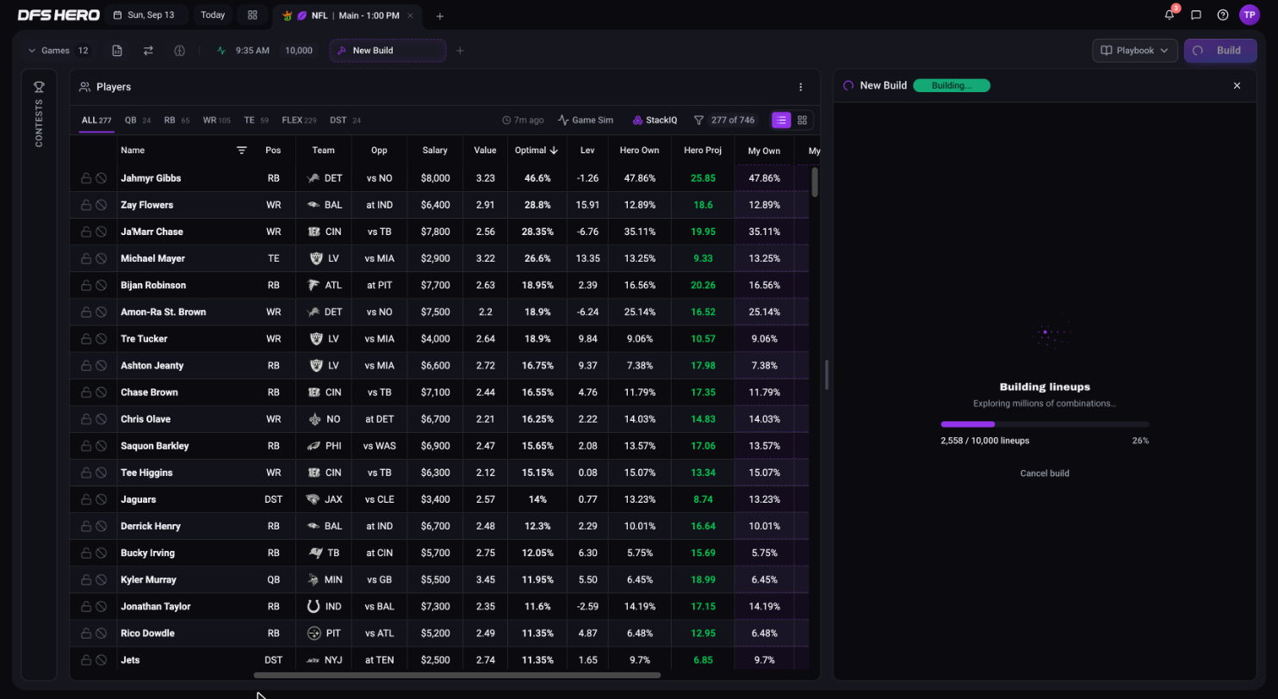This screenshot has width=1278, height=699.
Task: Toggle lock for Ja'Marr Chase
Action: [x=86, y=232]
